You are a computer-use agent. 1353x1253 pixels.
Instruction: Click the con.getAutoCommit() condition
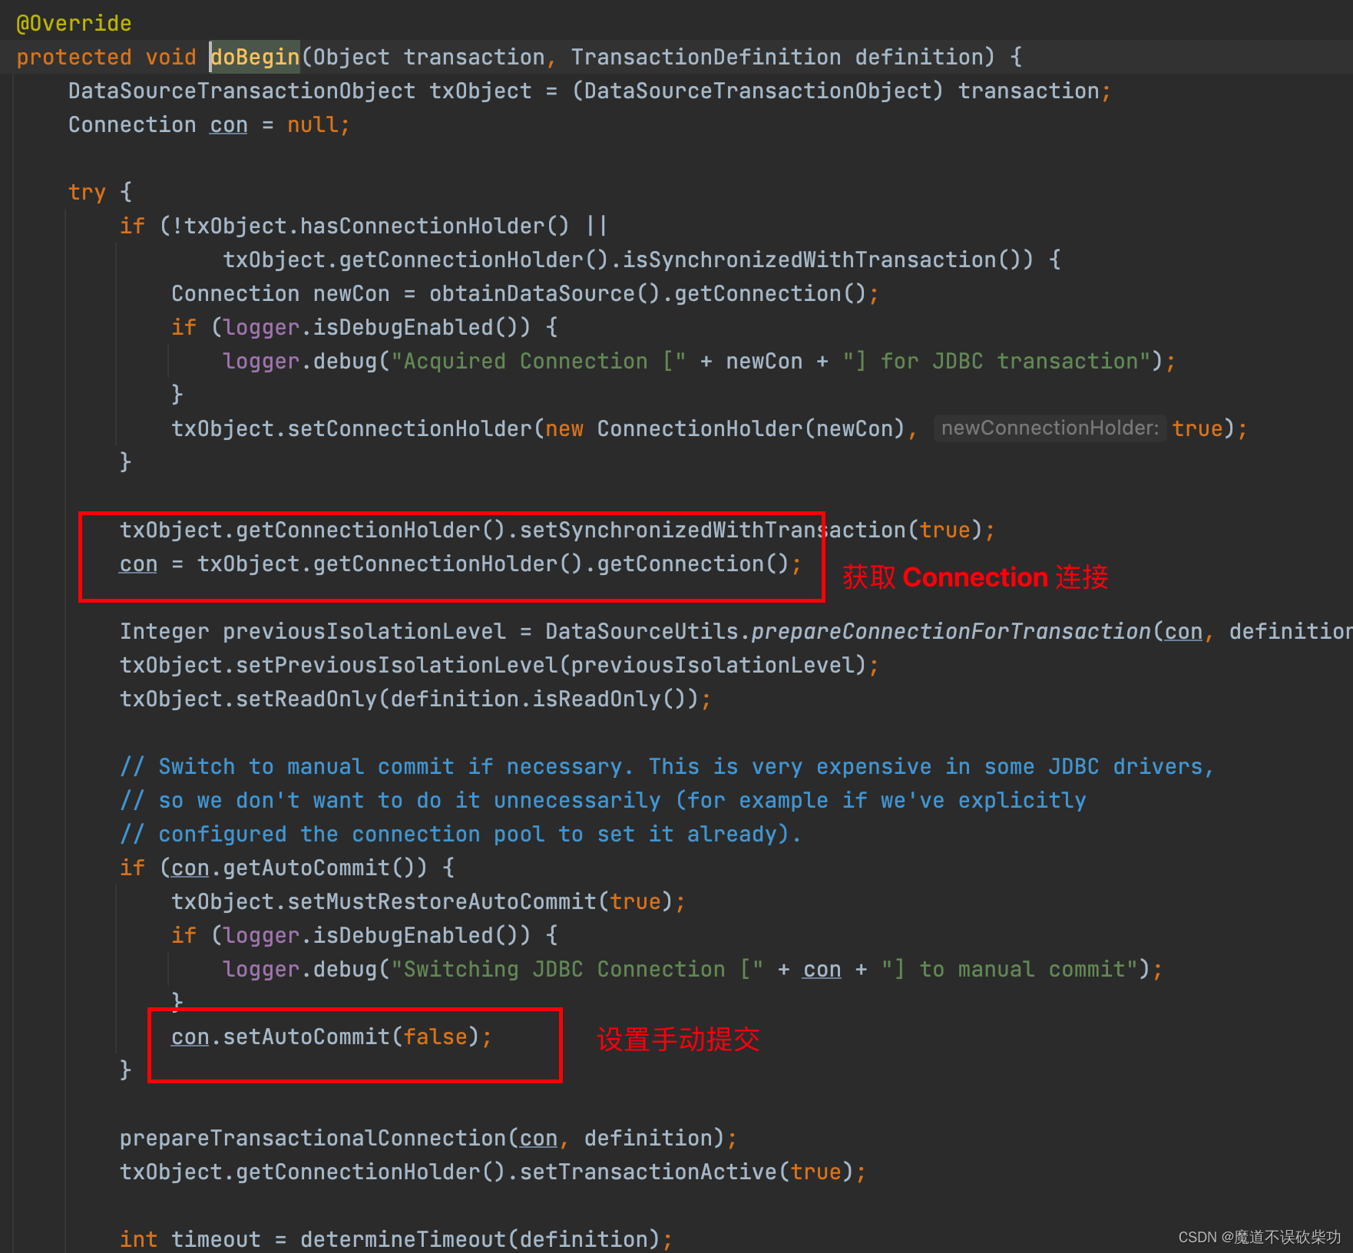(293, 868)
